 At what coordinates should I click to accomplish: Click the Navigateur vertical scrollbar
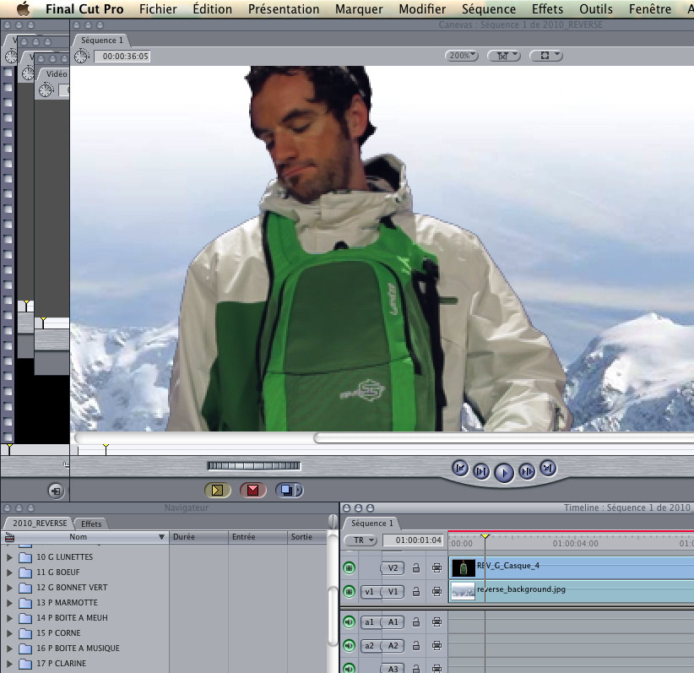333,616
